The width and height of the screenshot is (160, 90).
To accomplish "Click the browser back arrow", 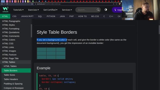I will tap(2, 4).
